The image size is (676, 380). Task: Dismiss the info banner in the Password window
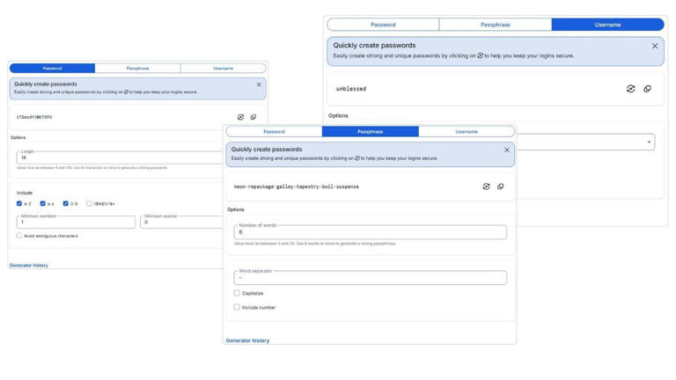(x=259, y=84)
